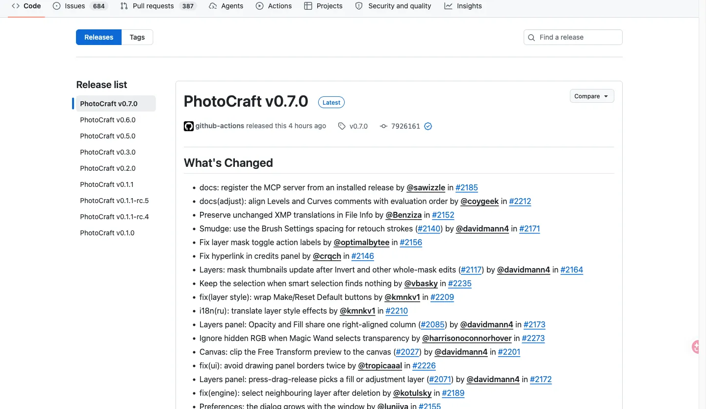Open the Compare dropdown
This screenshot has height=409, width=706.
(x=592, y=96)
